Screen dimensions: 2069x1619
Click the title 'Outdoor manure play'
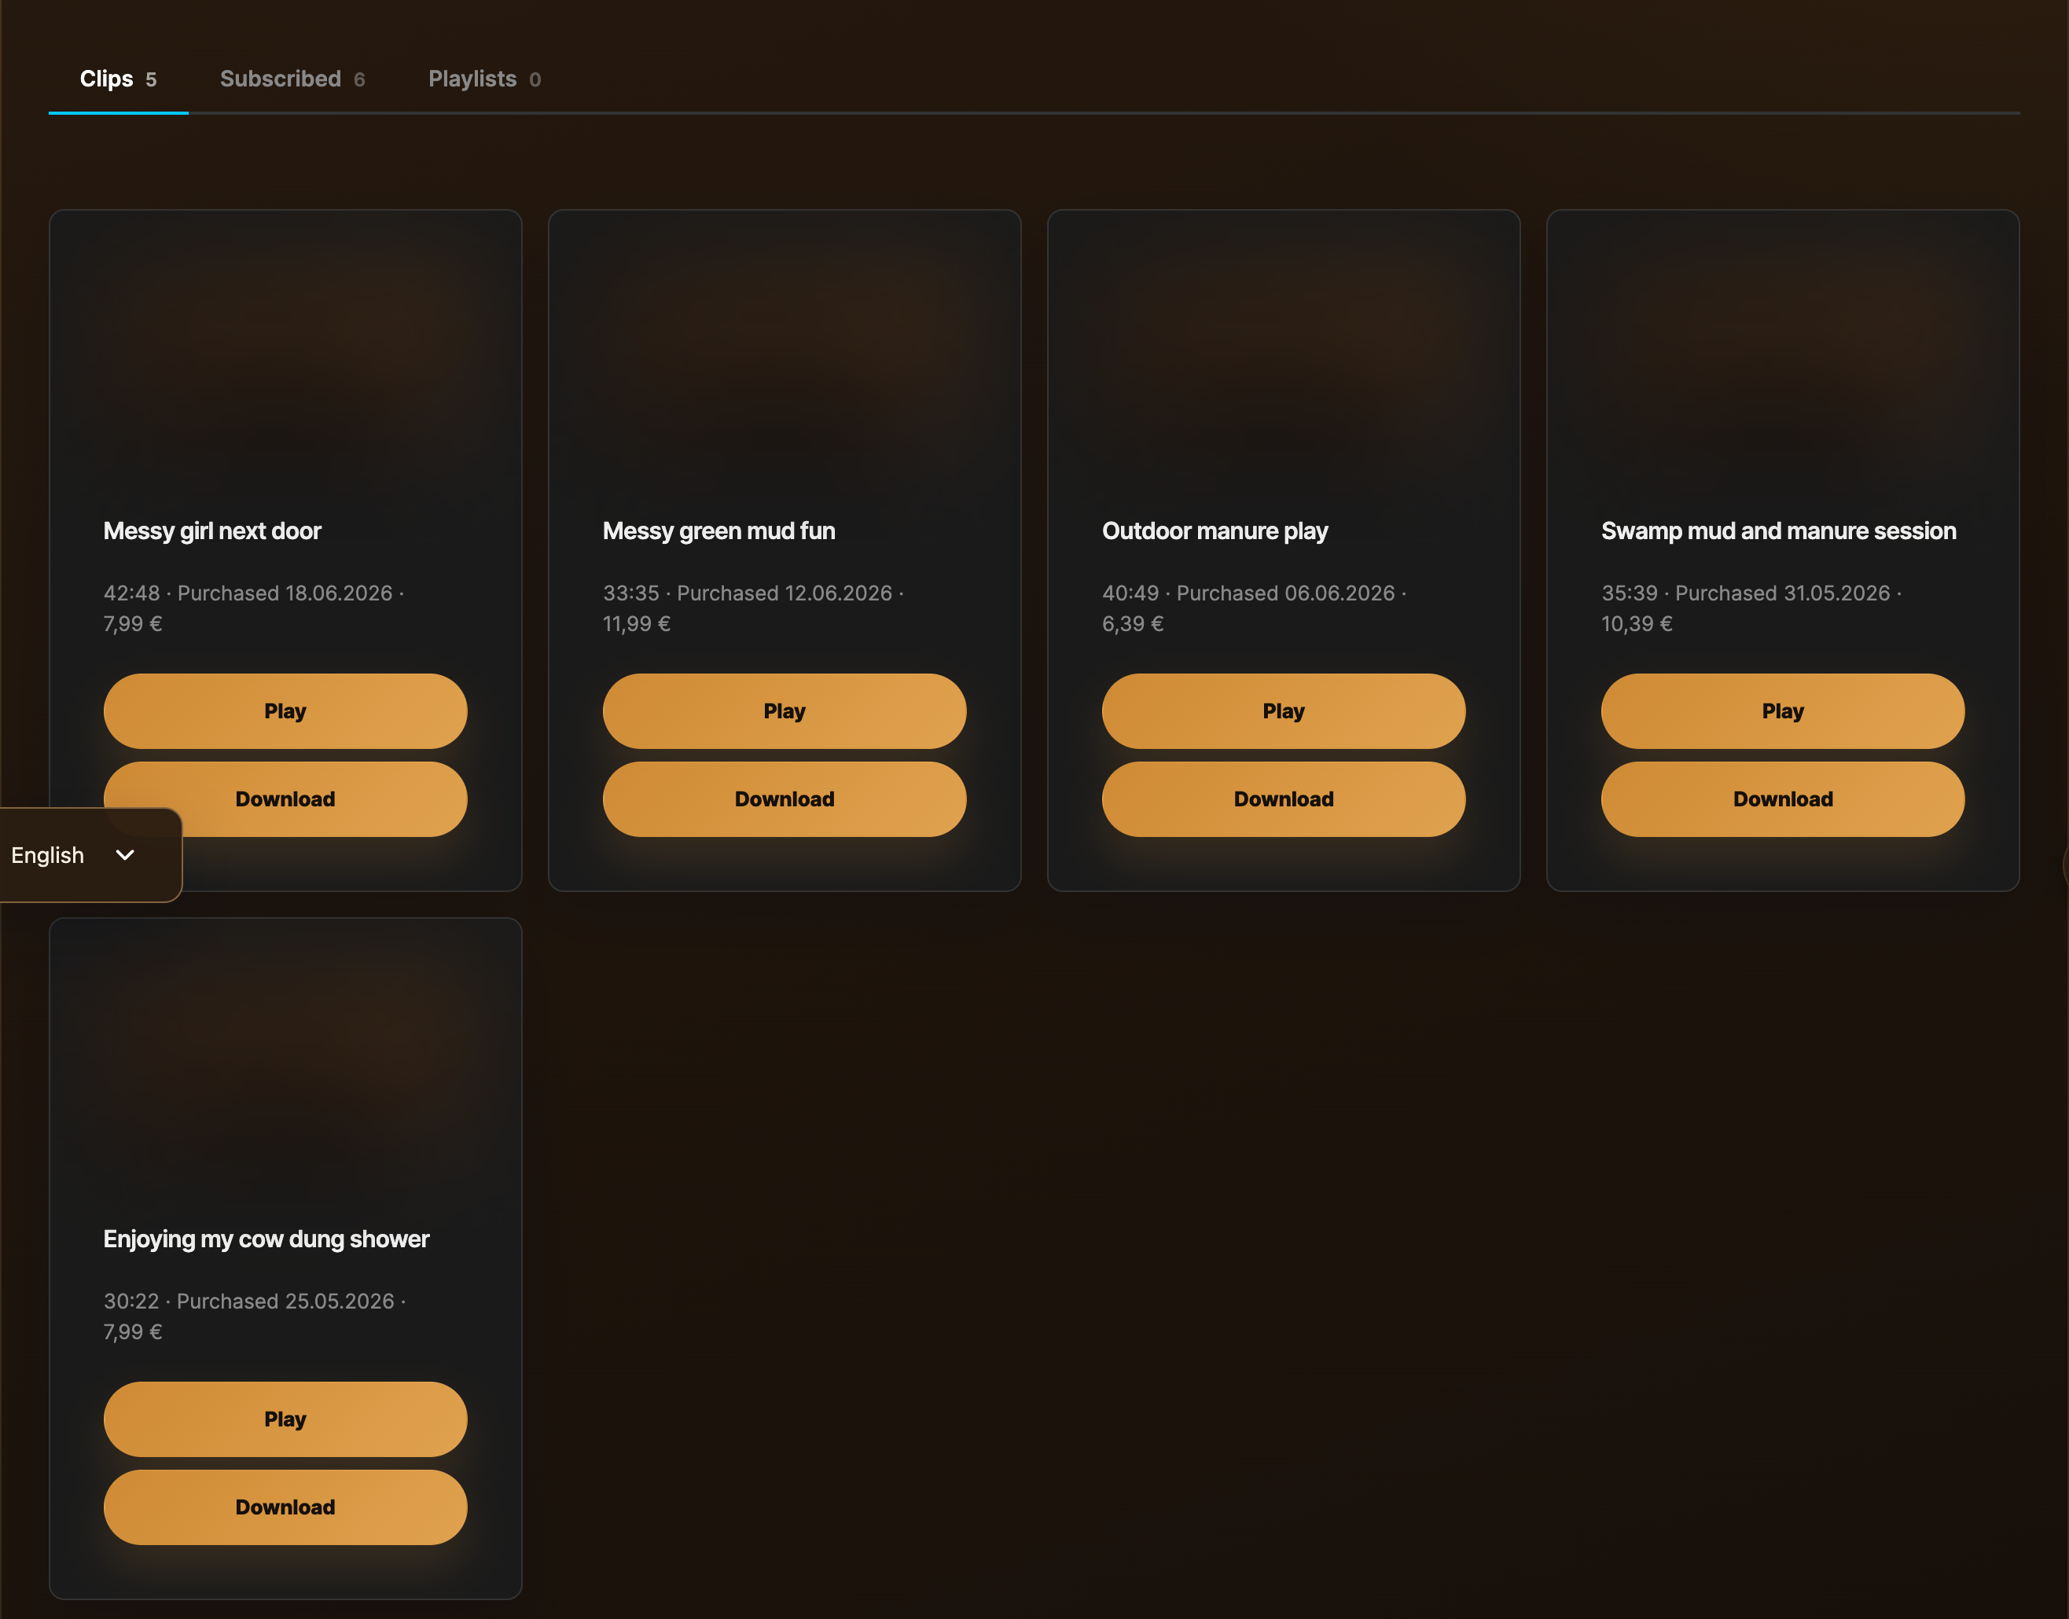(x=1215, y=530)
